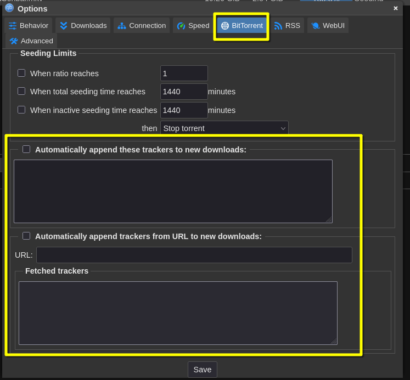Toggle append trackers from URL checkbox
410x380 pixels.
[x=26, y=236]
